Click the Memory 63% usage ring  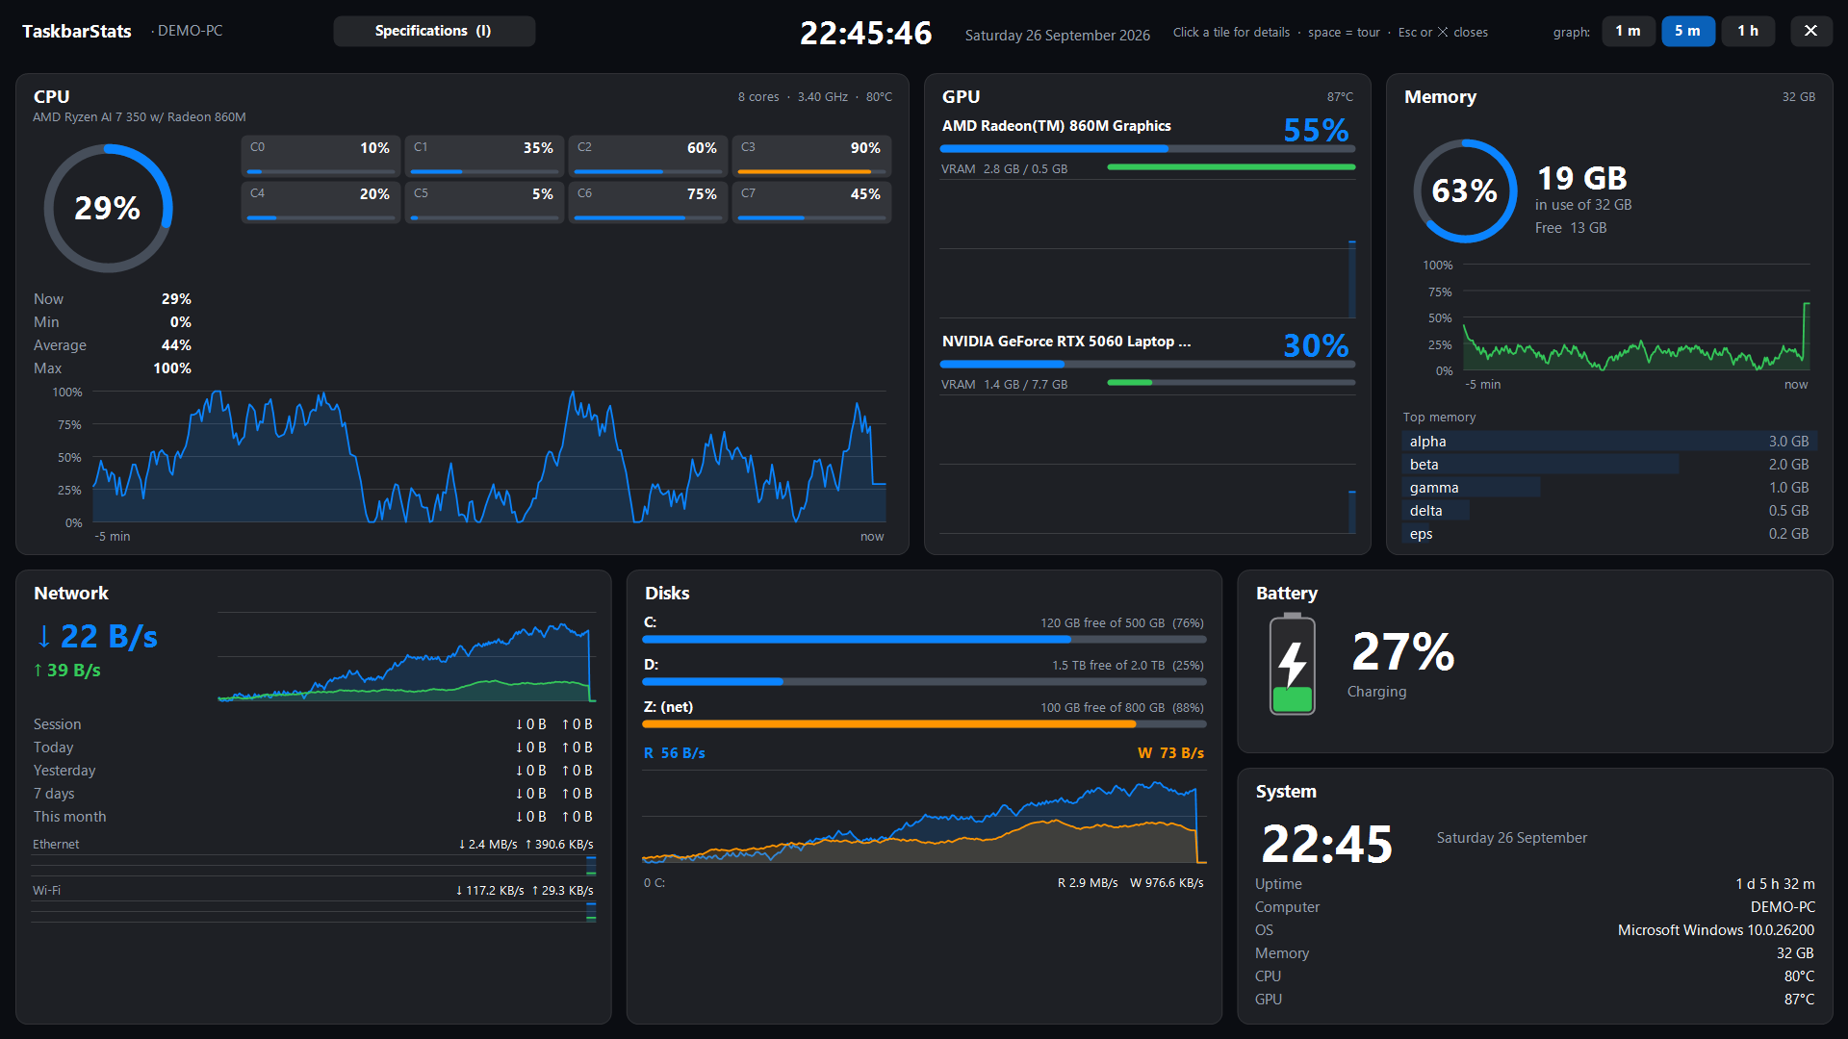1465,190
